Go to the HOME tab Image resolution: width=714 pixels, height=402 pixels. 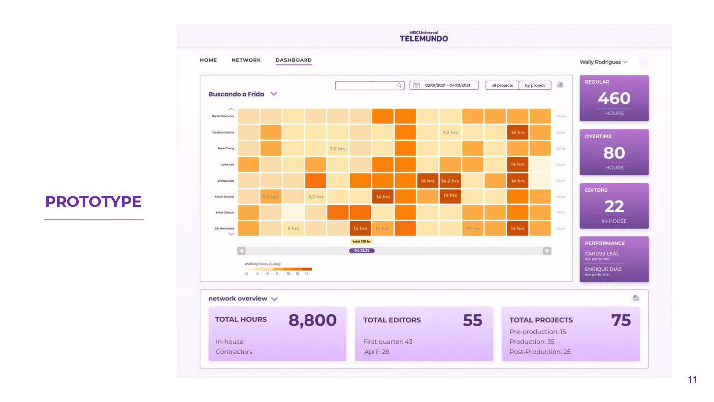pyautogui.click(x=208, y=60)
